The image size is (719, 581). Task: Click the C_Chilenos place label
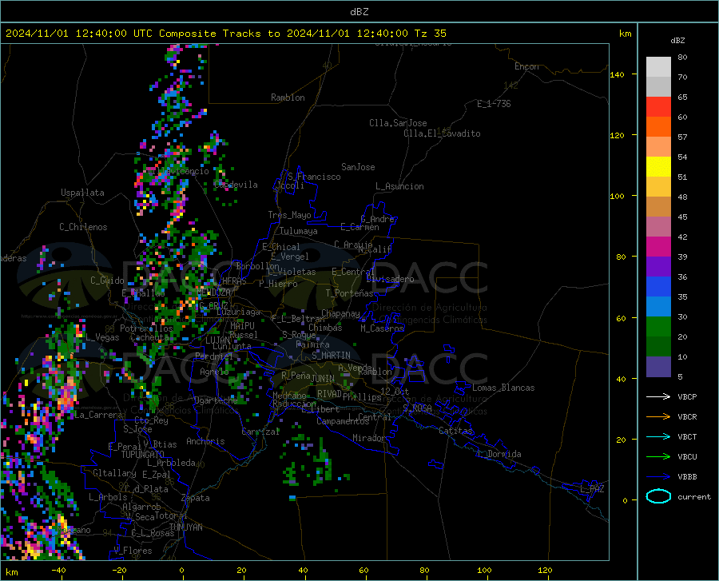[x=83, y=227]
